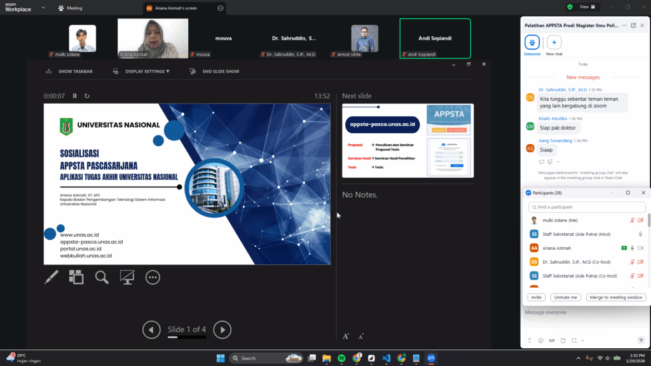Toggle mulki zidane's muted microphone icon
Viewport: 651px width, 366px height.
631,220
